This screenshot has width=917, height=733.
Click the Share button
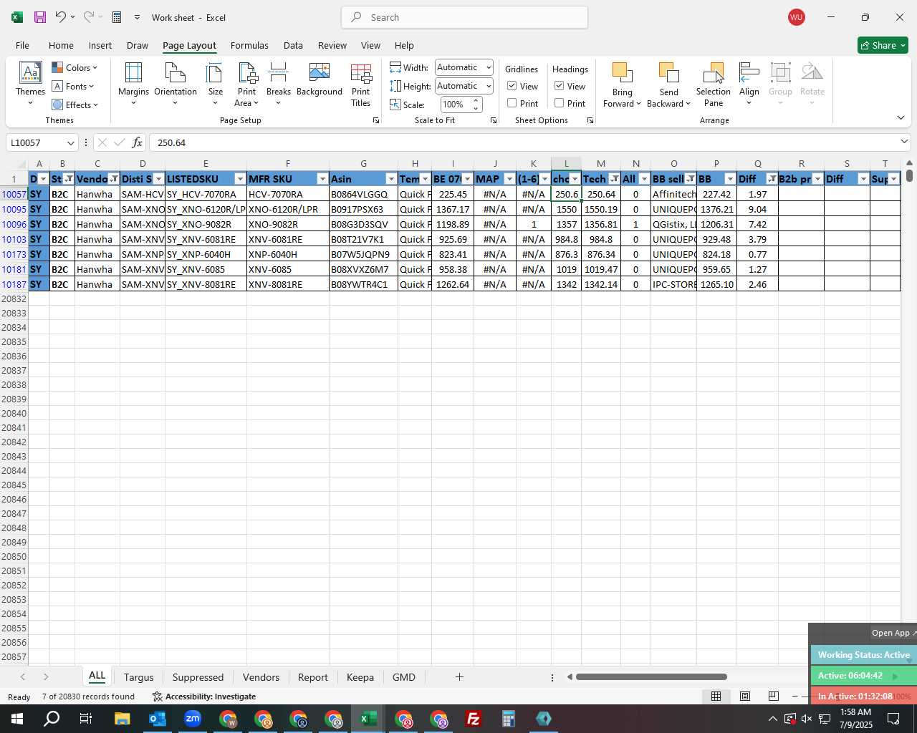click(x=883, y=45)
